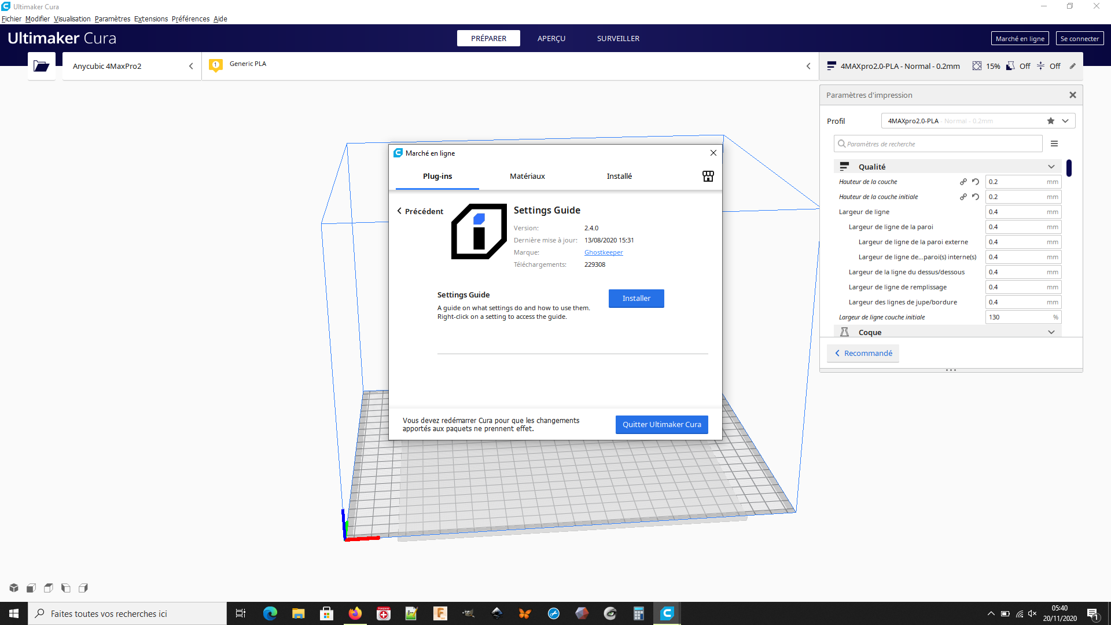Open the Extensions menu
The height and width of the screenshot is (625, 1111).
pos(151,19)
